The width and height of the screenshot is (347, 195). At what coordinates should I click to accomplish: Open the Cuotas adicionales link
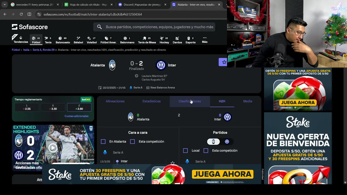[x=76, y=116]
